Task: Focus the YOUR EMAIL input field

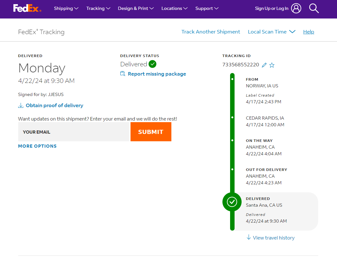Action: 74,132
